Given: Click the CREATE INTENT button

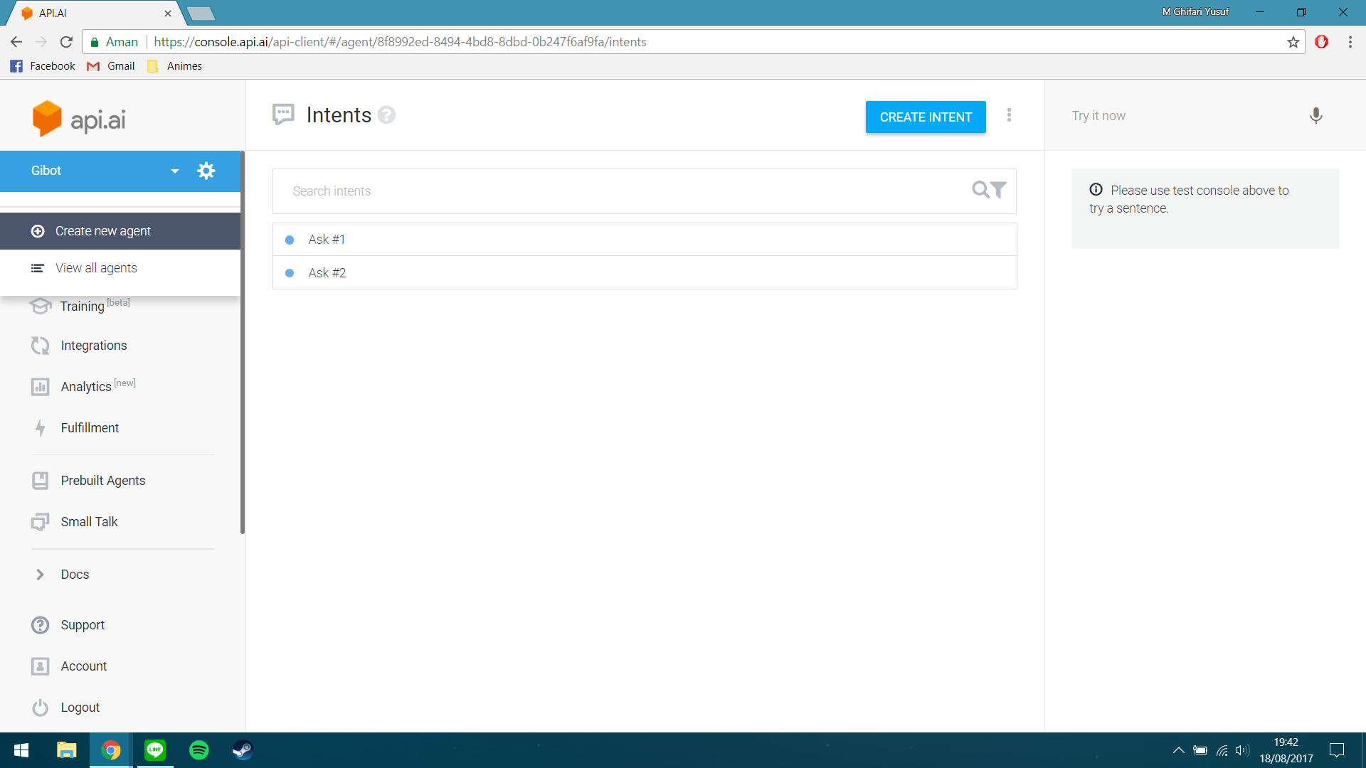Looking at the screenshot, I should click(x=925, y=117).
